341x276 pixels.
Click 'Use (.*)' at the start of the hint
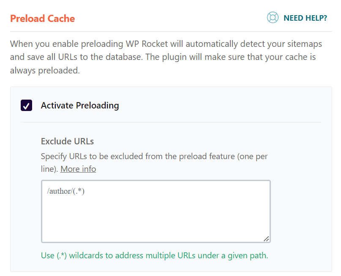tap(53, 255)
